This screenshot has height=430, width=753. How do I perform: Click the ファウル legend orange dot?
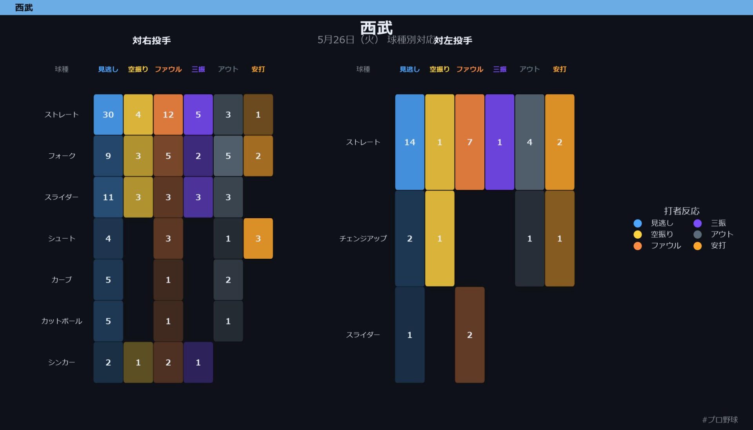coord(637,246)
